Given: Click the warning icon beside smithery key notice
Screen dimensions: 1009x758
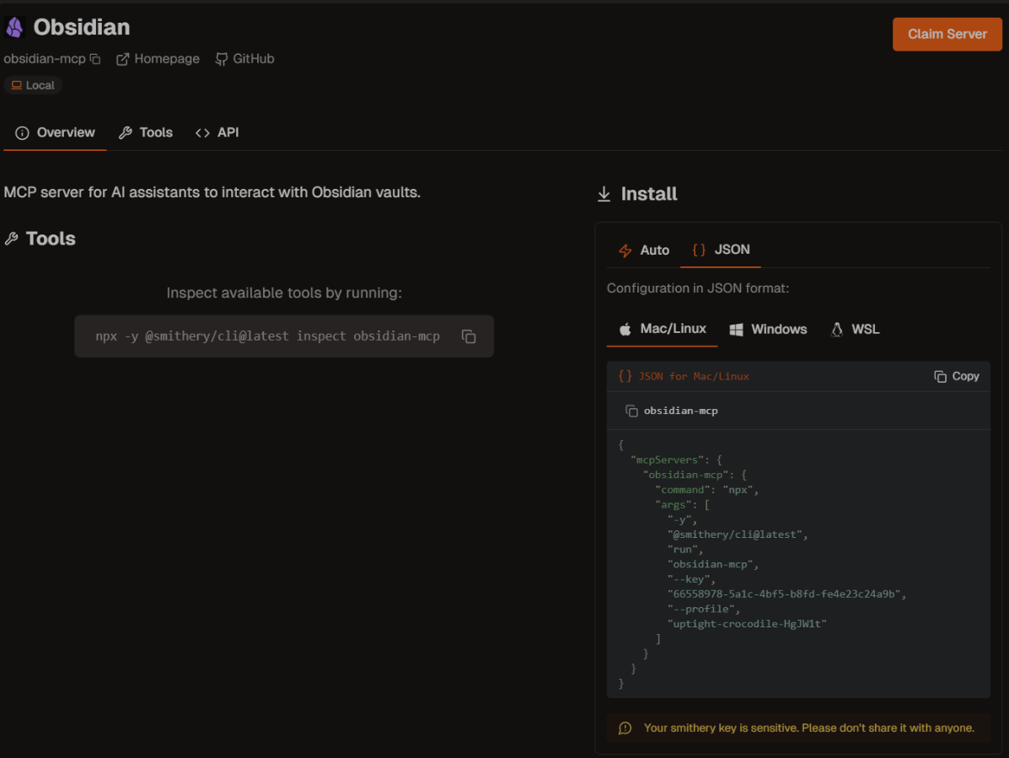Looking at the screenshot, I should coord(625,728).
